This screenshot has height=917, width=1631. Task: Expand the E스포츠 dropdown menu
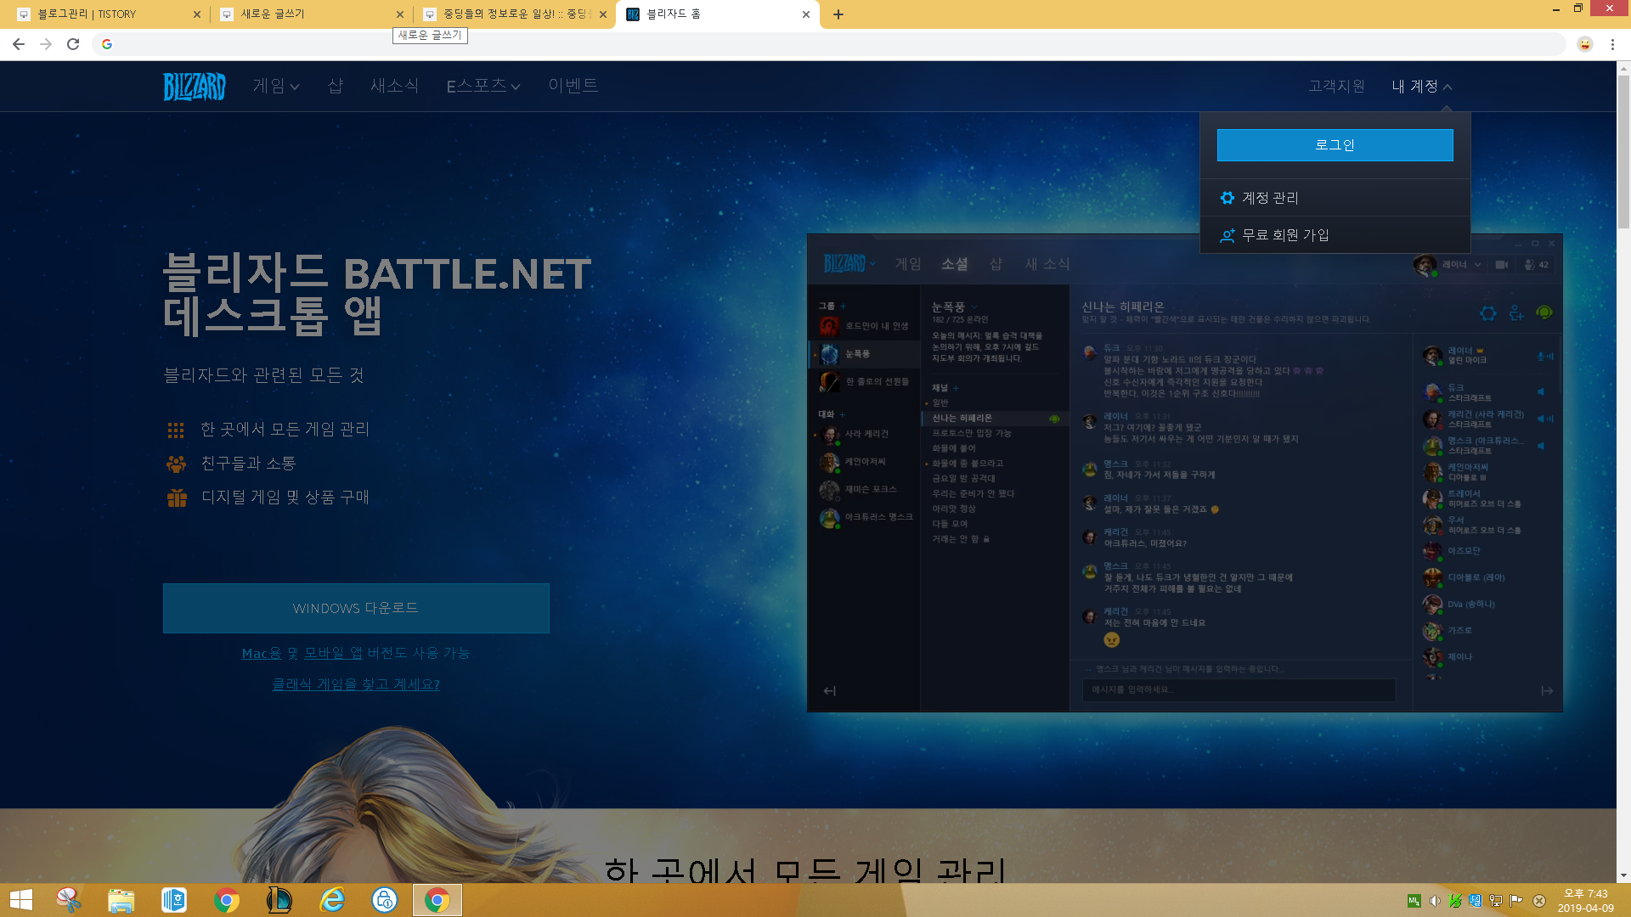pyautogui.click(x=483, y=86)
